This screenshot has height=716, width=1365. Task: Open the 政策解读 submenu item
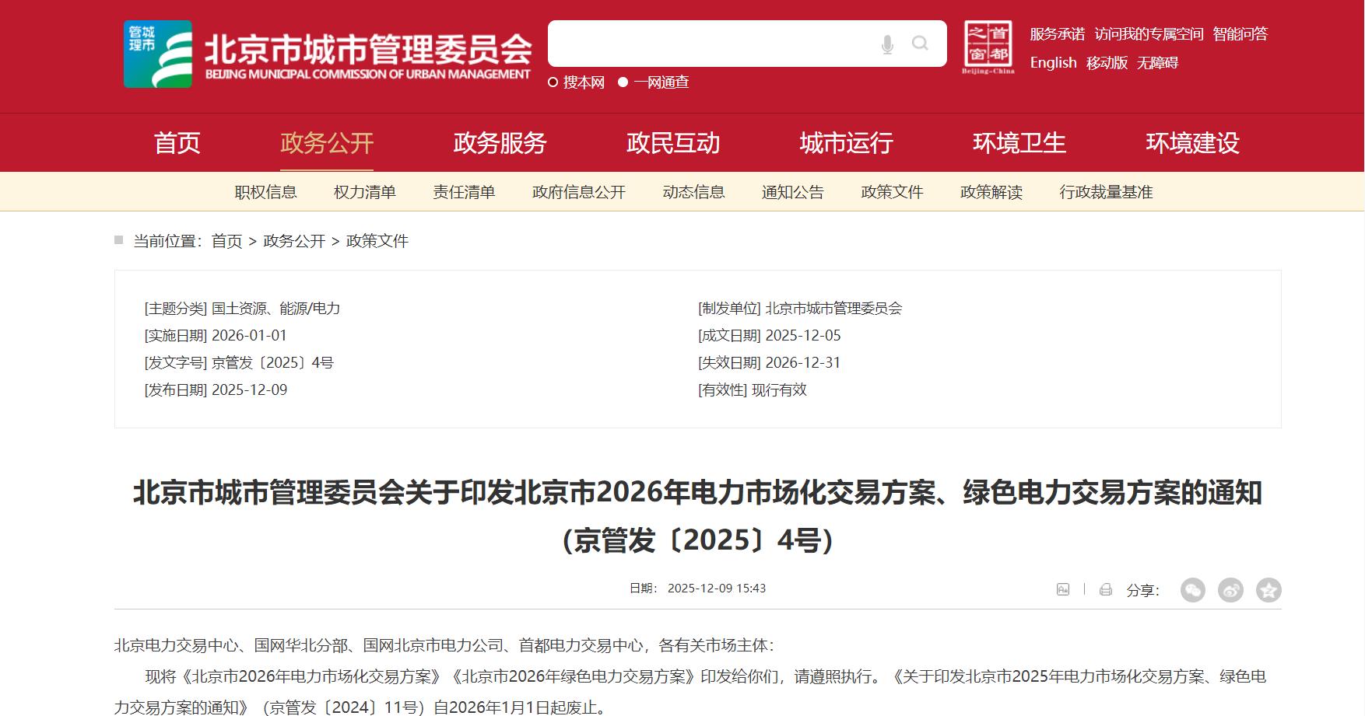coord(991,192)
